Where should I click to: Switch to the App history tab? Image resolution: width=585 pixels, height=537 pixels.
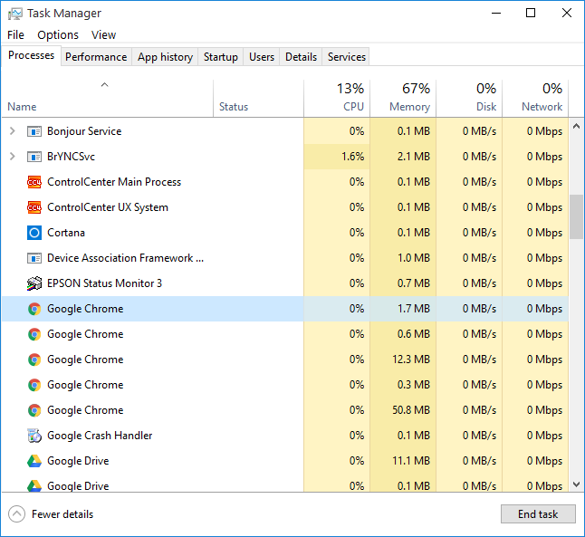coord(165,57)
